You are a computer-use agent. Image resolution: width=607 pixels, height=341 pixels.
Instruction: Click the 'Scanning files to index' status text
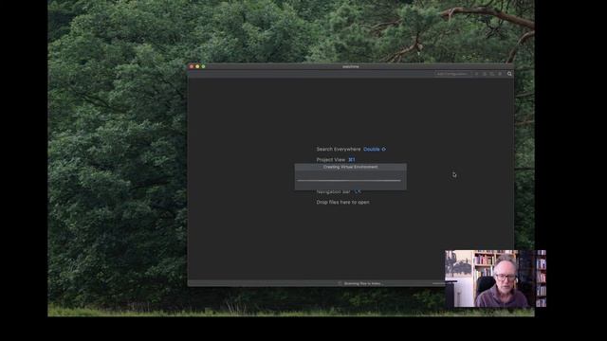[x=363, y=283]
